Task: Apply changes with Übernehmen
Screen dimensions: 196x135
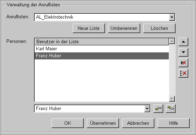Action: 103,123
